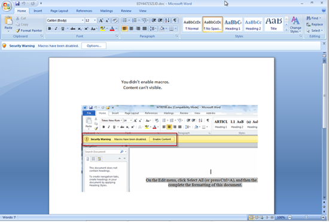Click the font color button

tap(112, 29)
